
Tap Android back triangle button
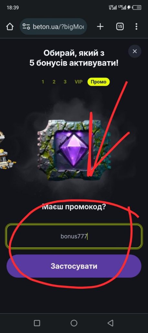click(111, 323)
